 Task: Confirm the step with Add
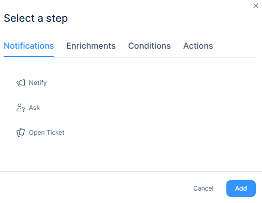point(241,189)
